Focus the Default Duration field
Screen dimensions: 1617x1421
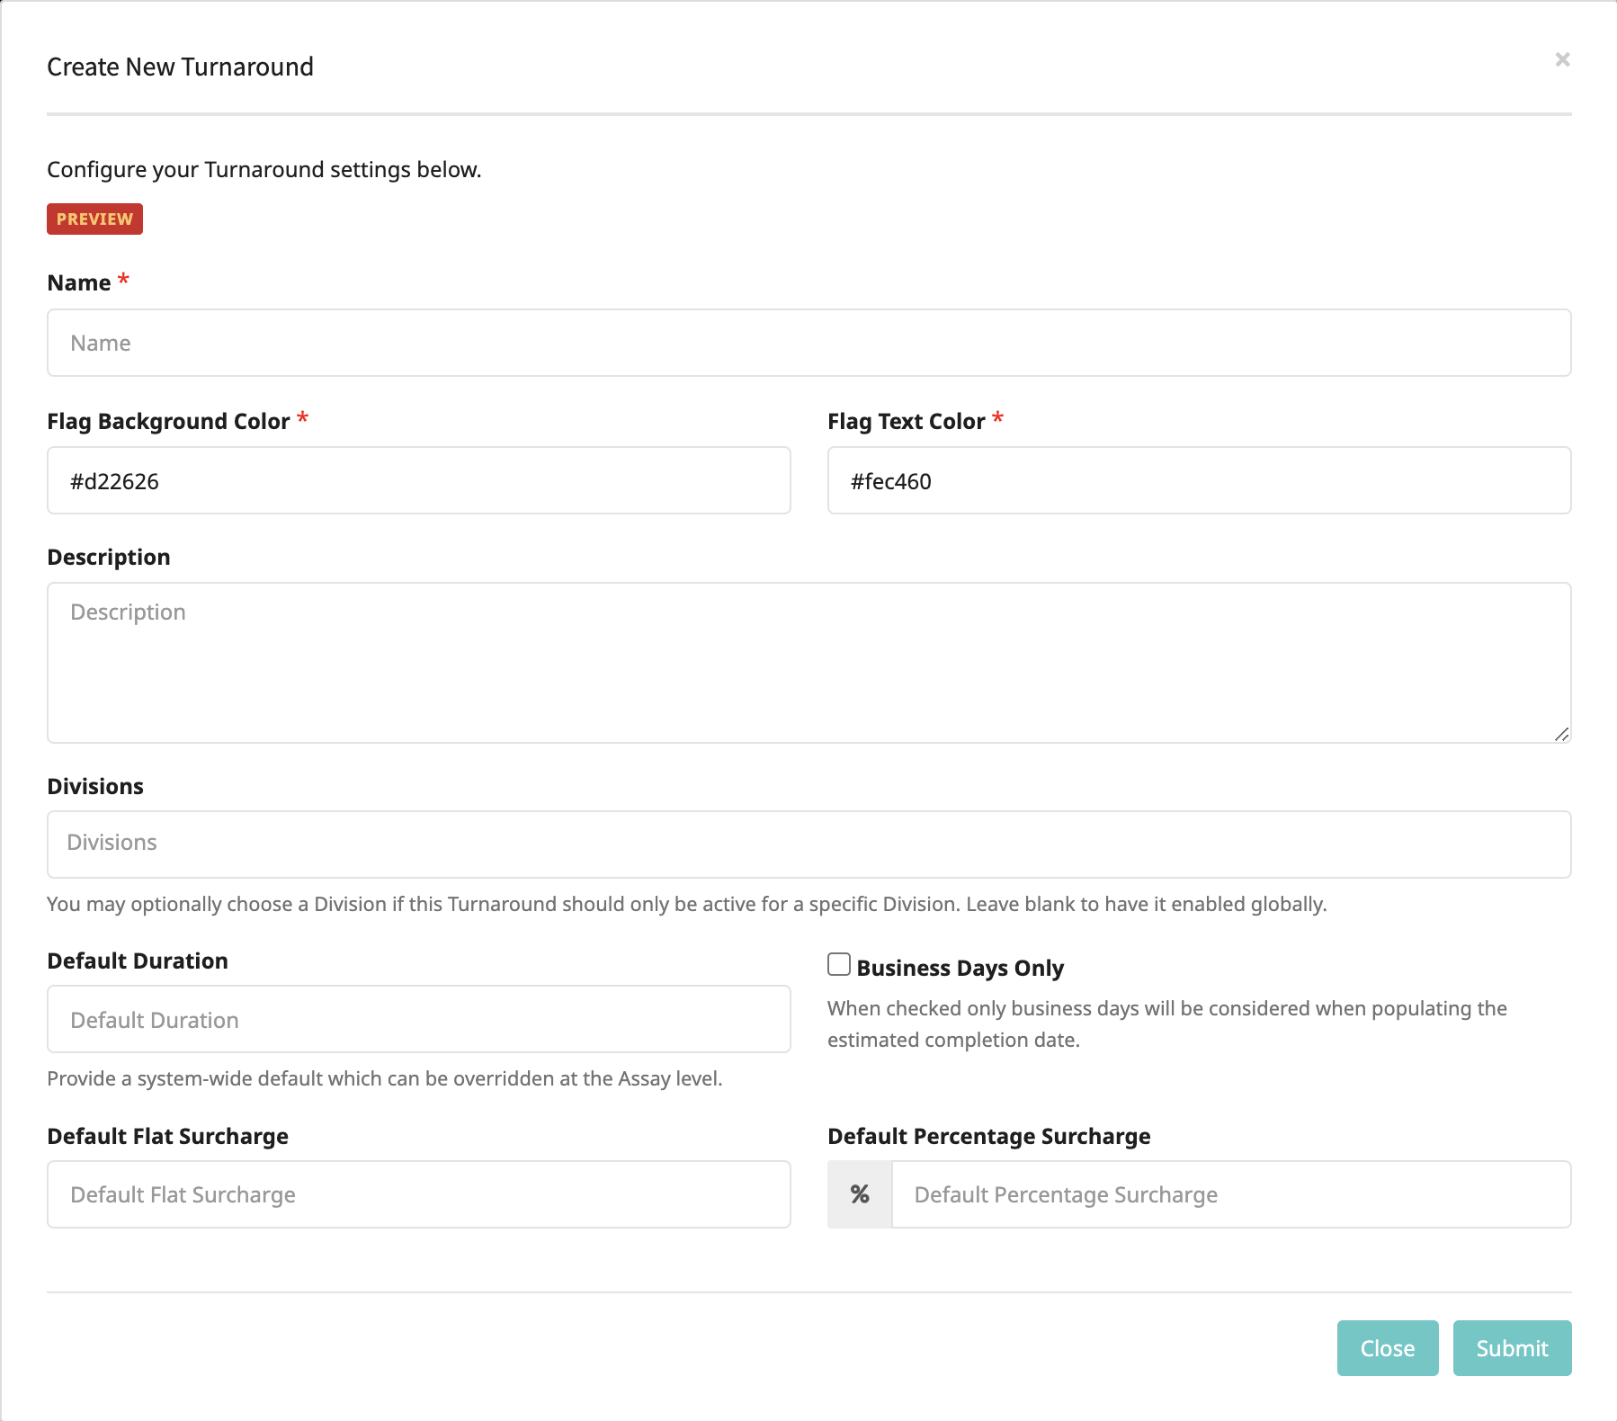click(418, 1019)
